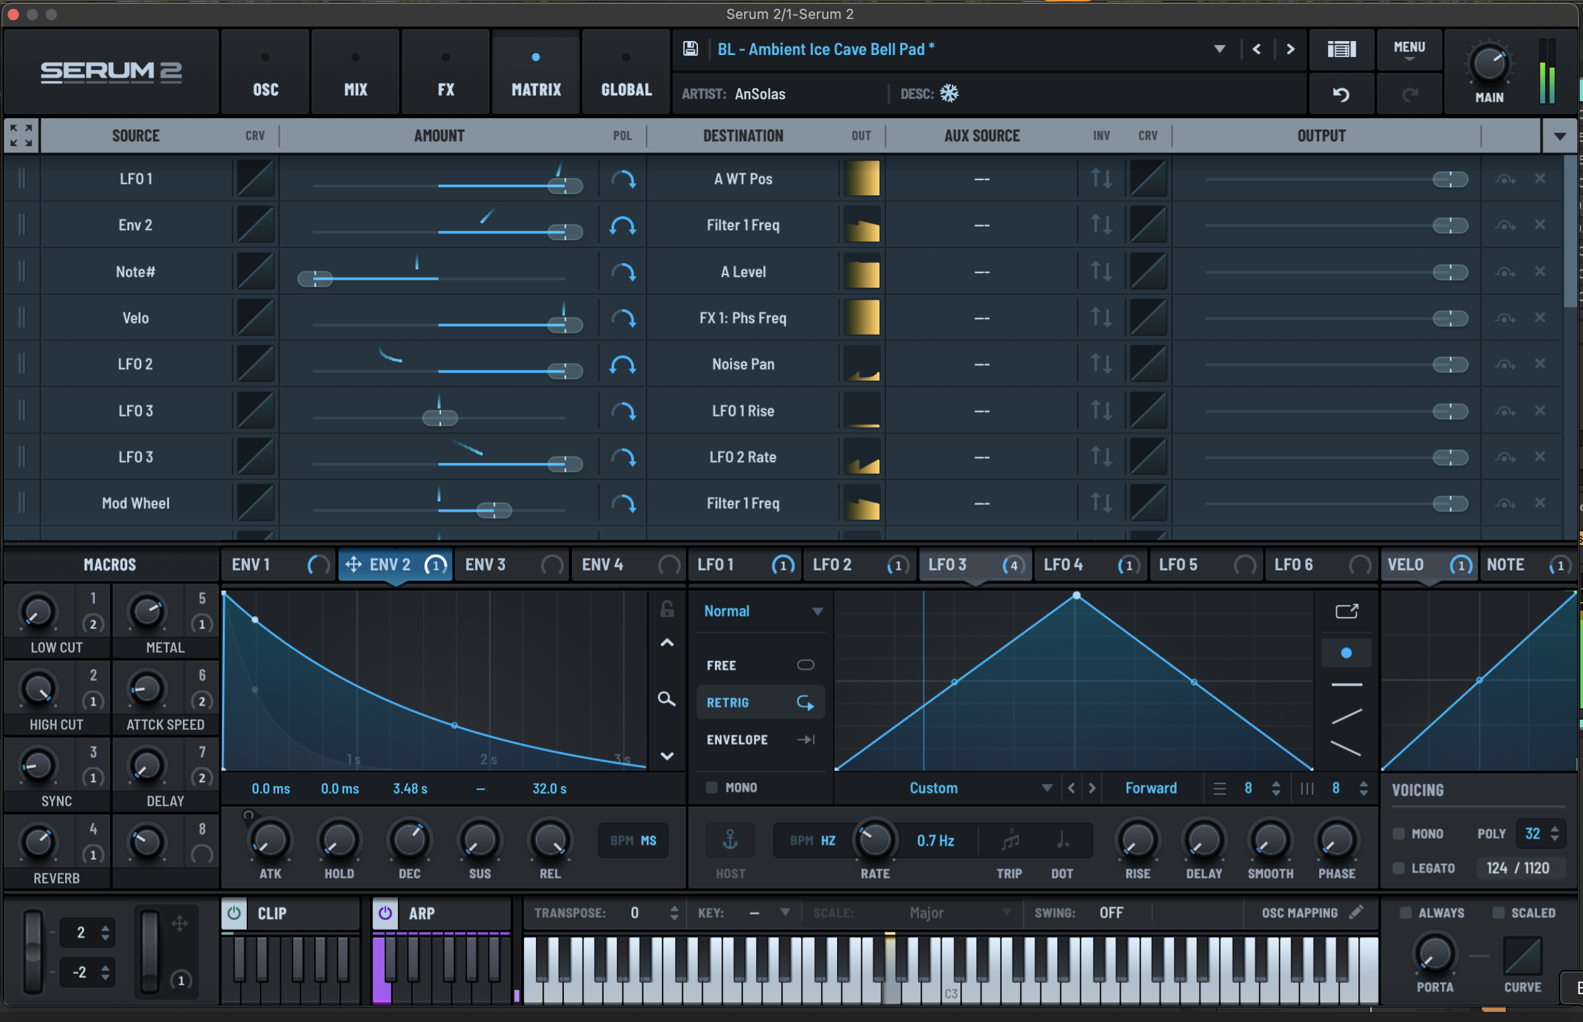
Task: Click the down chevron in the envelope editor
Action: point(667,756)
